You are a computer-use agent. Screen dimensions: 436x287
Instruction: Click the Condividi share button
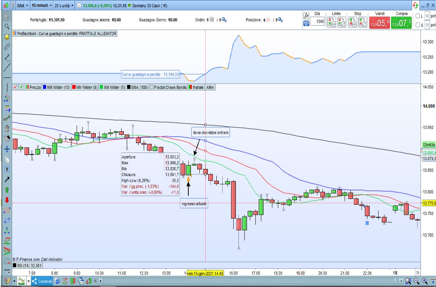(x=42, y=281)
